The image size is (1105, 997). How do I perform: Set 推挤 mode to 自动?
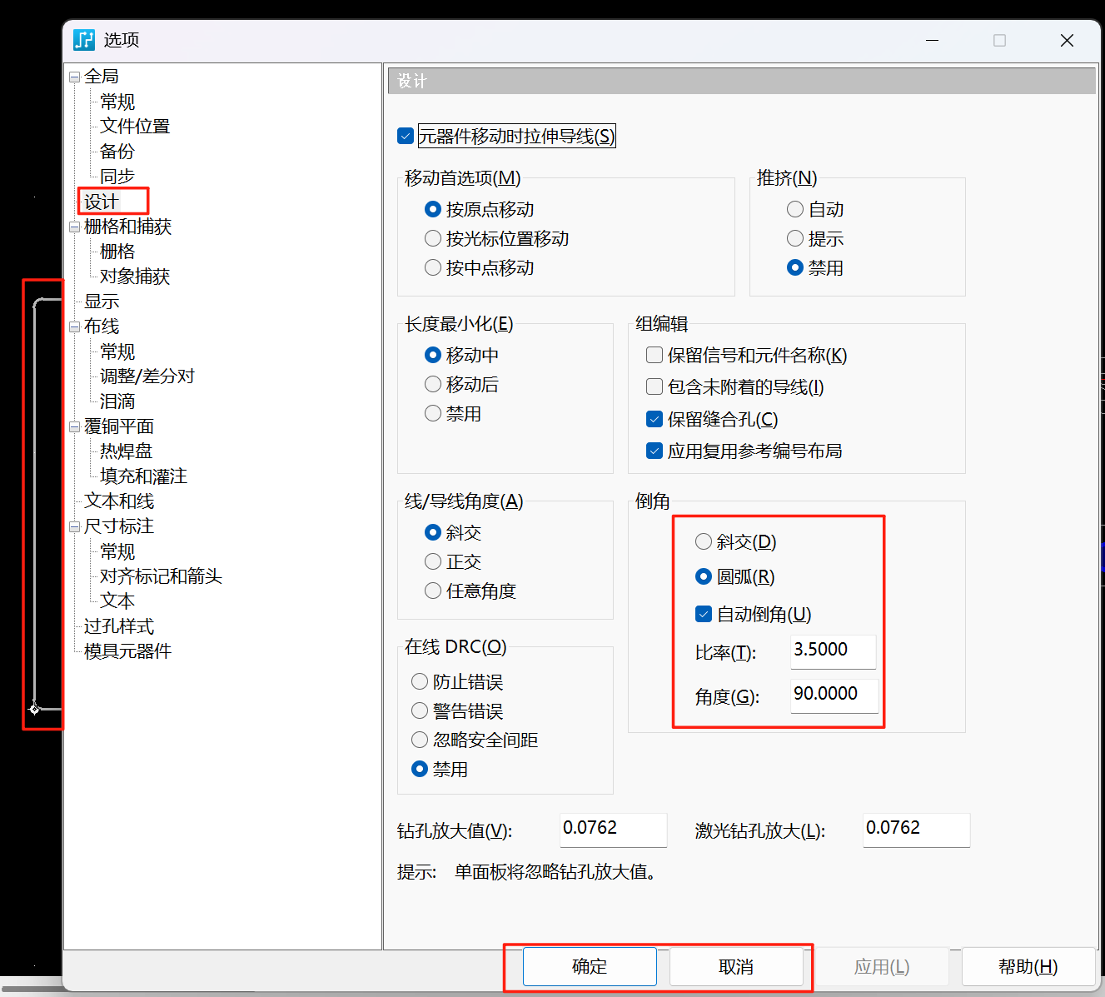(795, 209)
